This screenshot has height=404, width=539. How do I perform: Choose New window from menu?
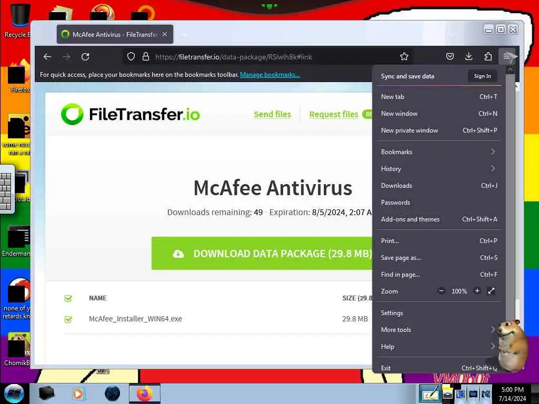coord(439,114)
